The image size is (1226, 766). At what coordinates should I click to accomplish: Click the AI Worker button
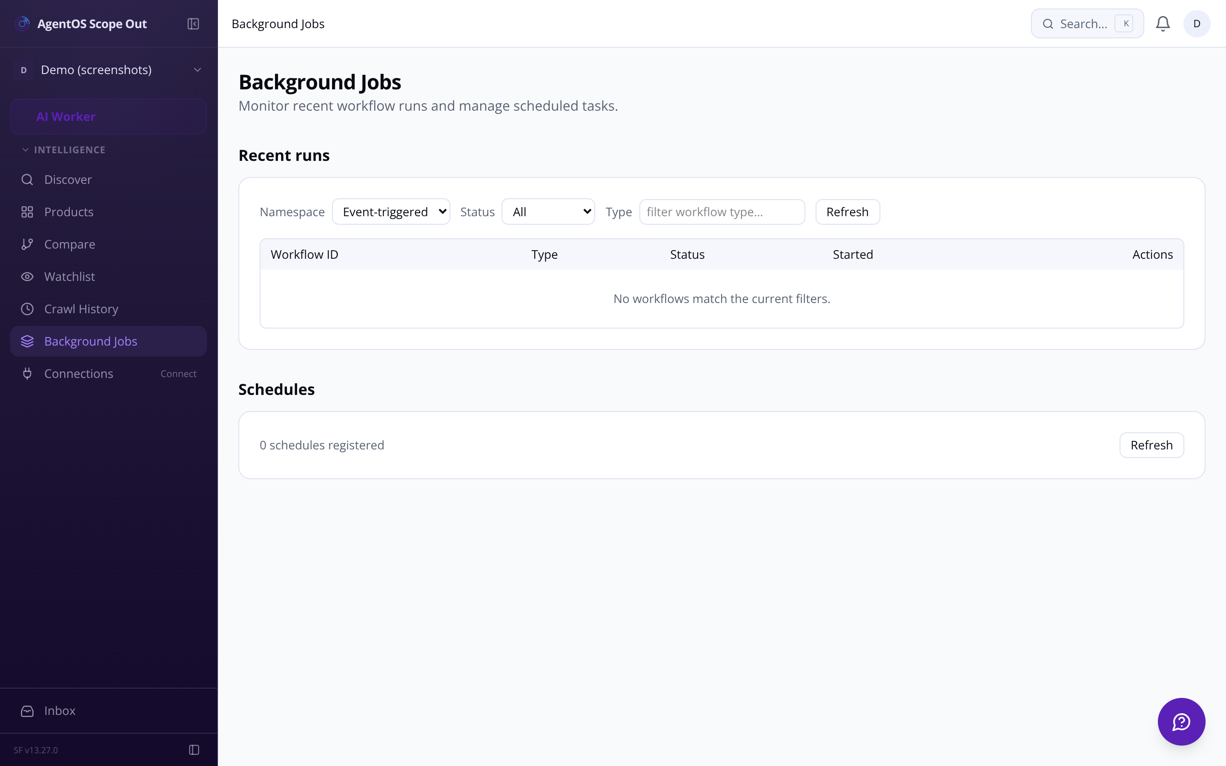109,117
